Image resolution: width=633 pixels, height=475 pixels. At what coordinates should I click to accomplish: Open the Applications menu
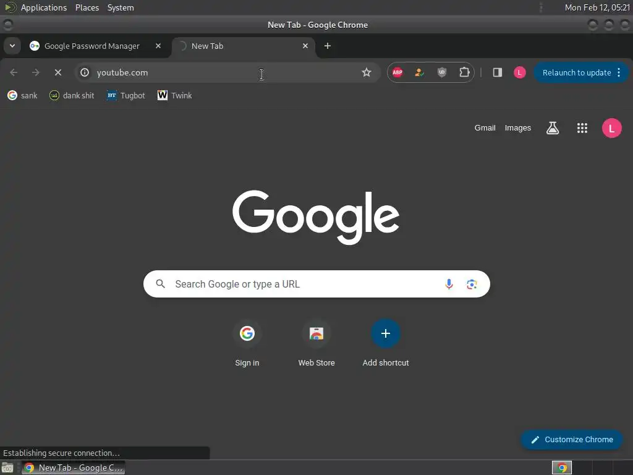click(44, 7)
